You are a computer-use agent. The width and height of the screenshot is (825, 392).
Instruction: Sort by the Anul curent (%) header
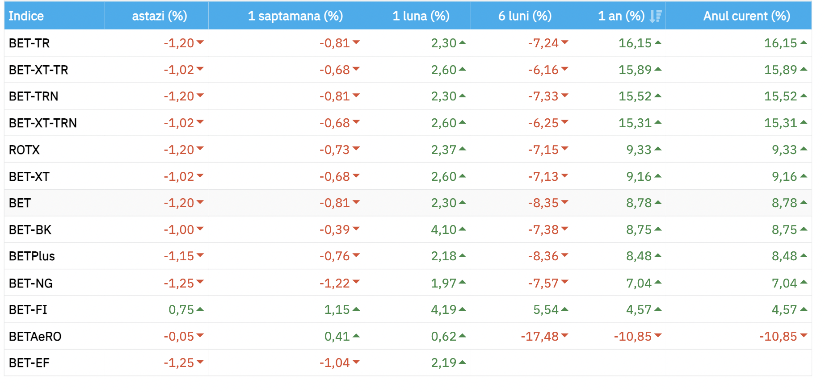pos(746,16)
